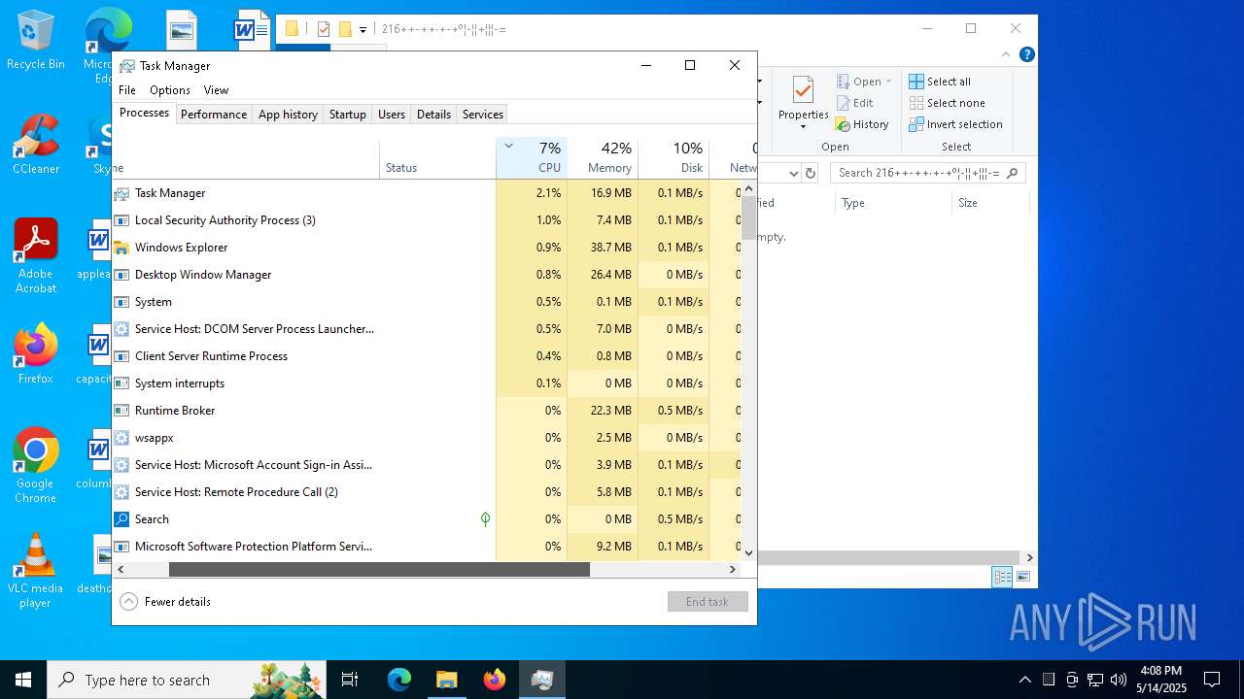Viewport: 1244px width, 699px height.
Task: Click the Open icon in Explorer ribbon
Action: tap(844, 82)
